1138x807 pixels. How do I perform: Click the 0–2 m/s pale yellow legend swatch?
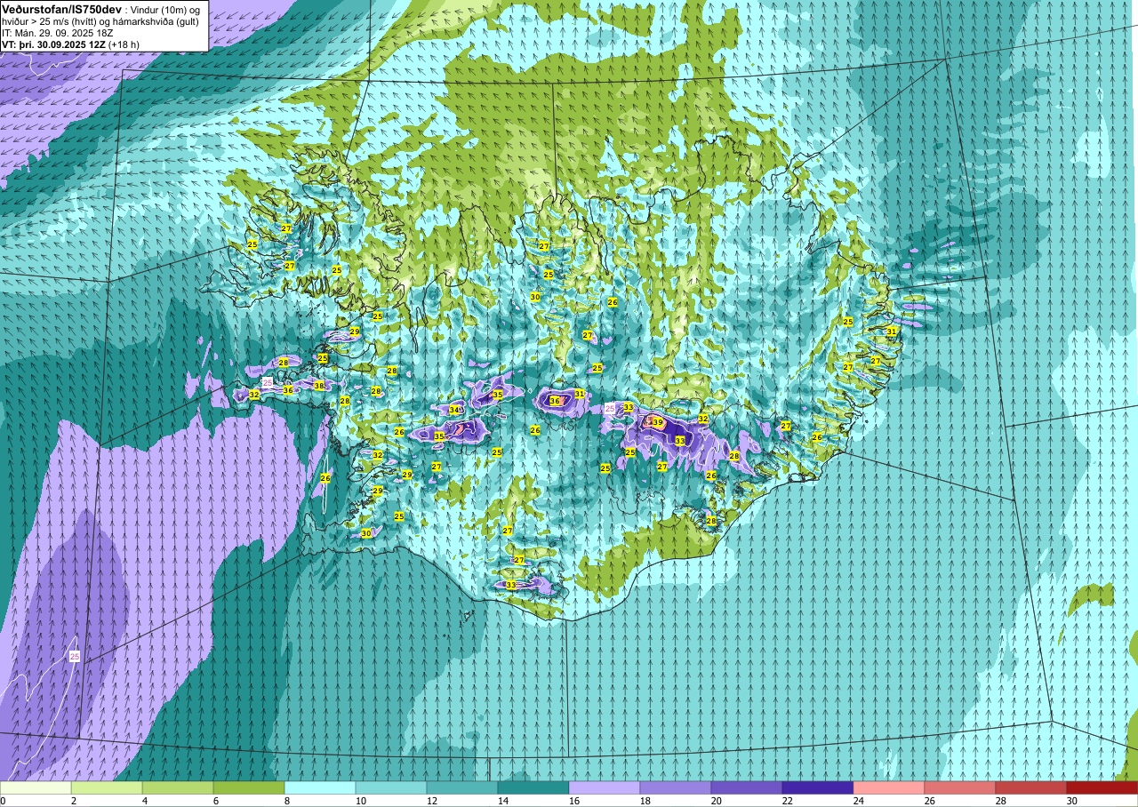[x=36, y=787]
